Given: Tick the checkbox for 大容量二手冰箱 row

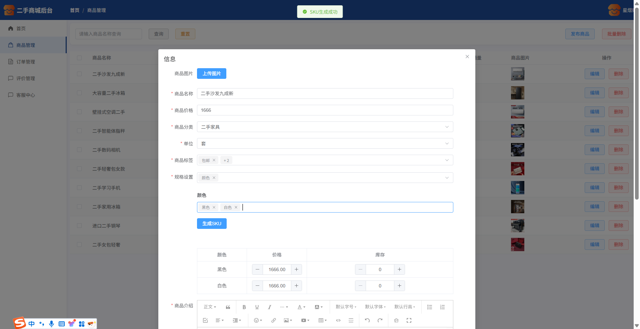Looking at the screenshot, I should pyautogui.click(x=79, y=93).
